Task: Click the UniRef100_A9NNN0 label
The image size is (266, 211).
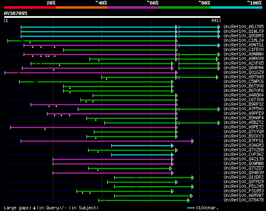Action: (244, 54)
